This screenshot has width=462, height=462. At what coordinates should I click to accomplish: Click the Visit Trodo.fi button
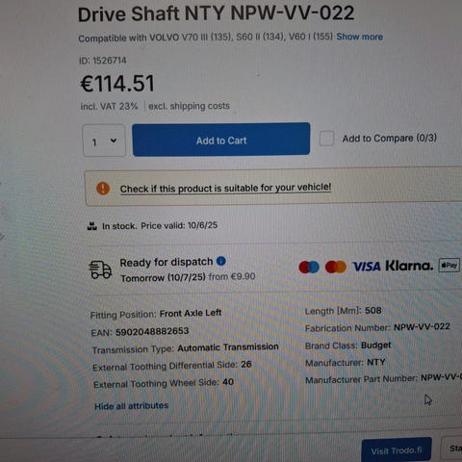pos(397,450)
